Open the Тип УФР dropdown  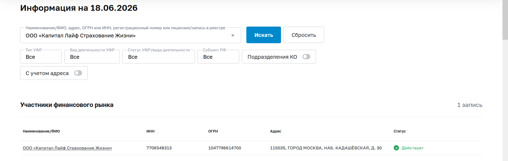[x=41, y=57]
